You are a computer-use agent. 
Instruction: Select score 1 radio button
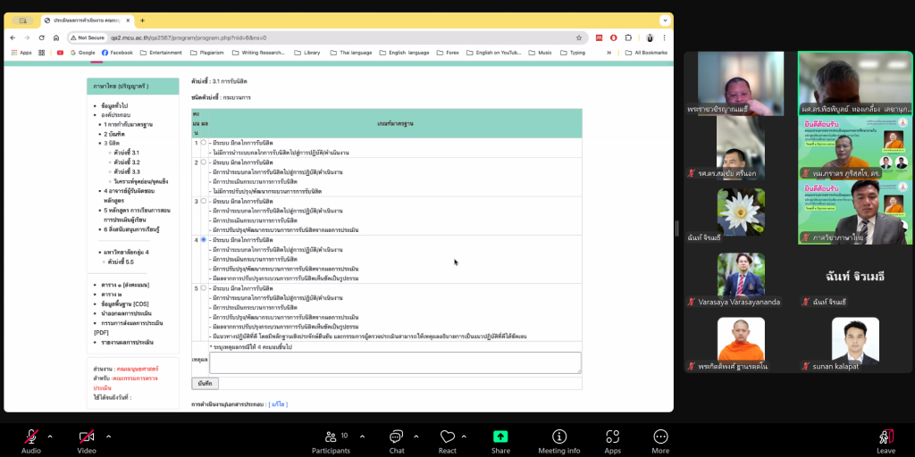click(203, 142)
